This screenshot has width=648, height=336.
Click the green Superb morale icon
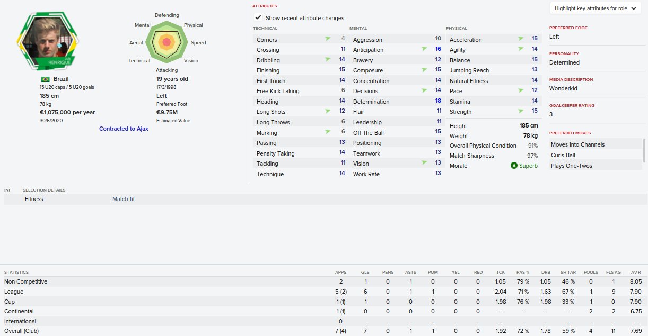click(x=513, y=166)
